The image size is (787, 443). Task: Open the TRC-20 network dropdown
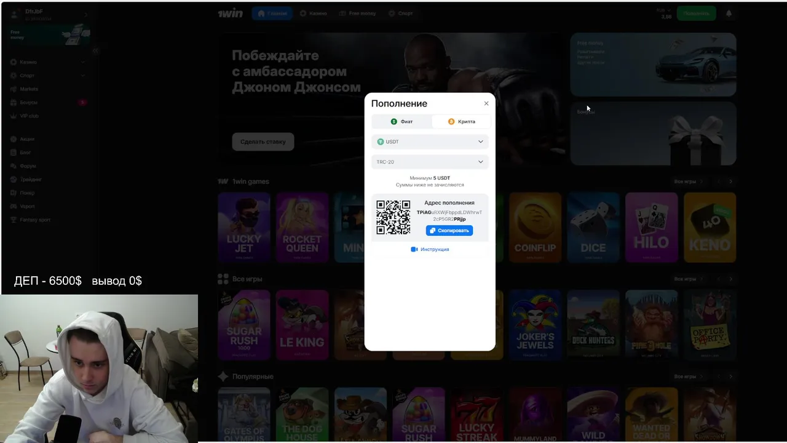(x=430, y=162)
